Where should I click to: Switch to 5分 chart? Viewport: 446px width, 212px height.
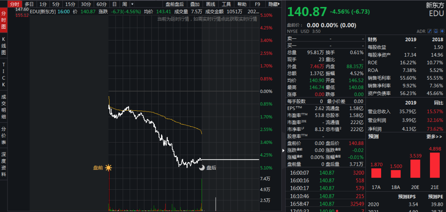click(x=56, y=4)
